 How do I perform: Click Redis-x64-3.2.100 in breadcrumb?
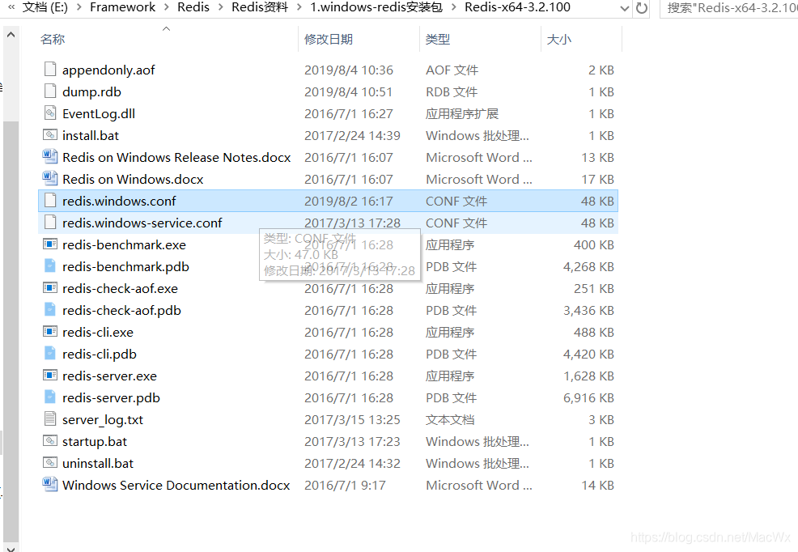(518, 7)
